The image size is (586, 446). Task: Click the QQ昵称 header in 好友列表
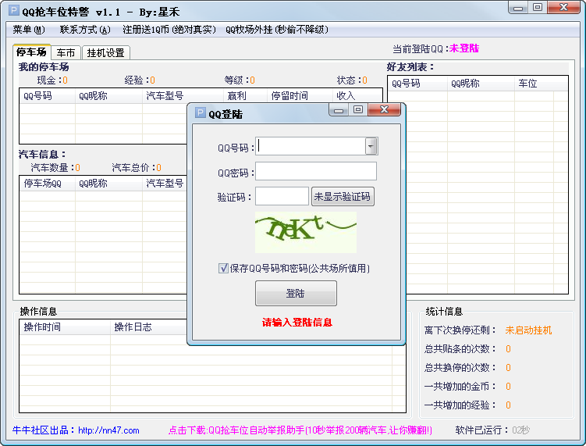point(481,84)
